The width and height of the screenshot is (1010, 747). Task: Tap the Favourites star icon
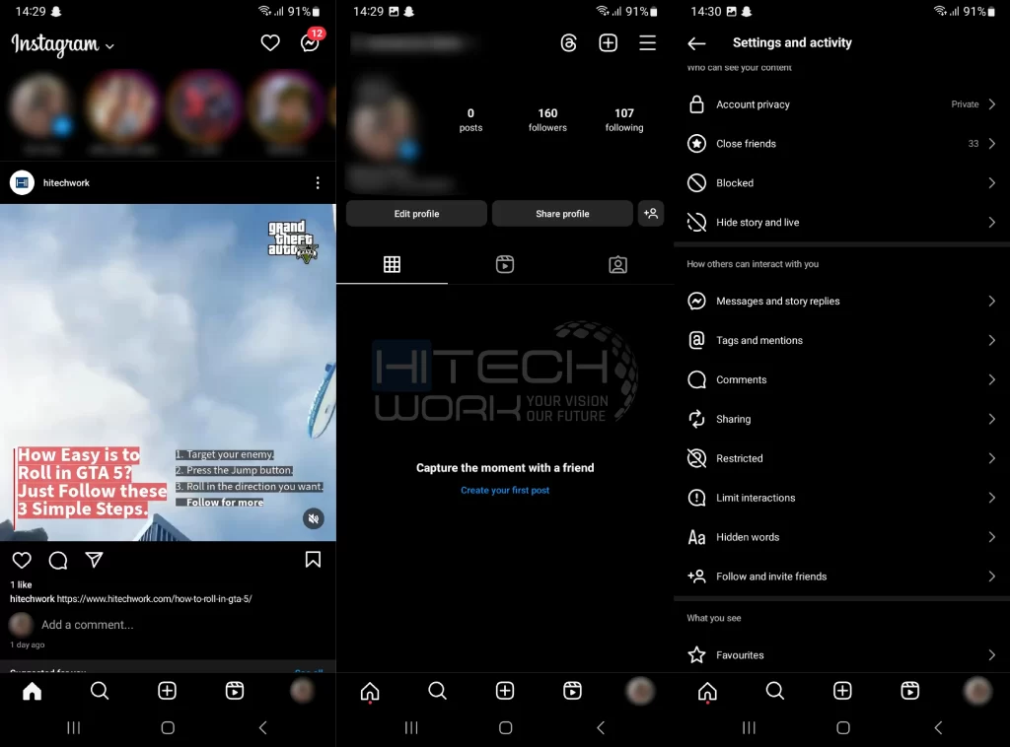tap(696, 655)
